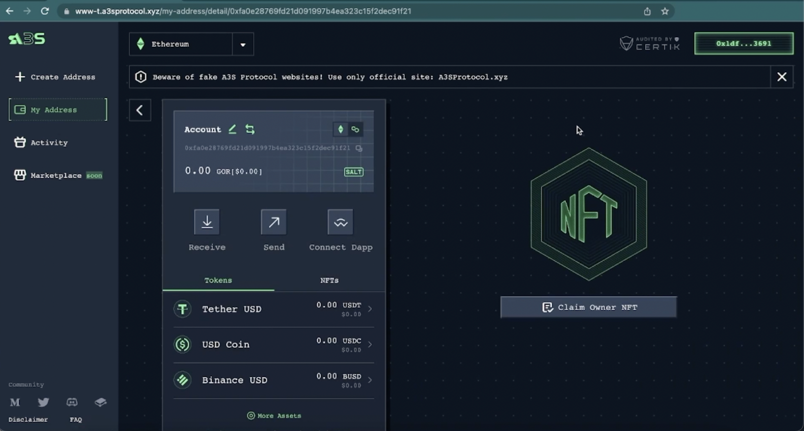804x431 pixels.
Task: Go forward in browser history
Action: pos(27,11)
